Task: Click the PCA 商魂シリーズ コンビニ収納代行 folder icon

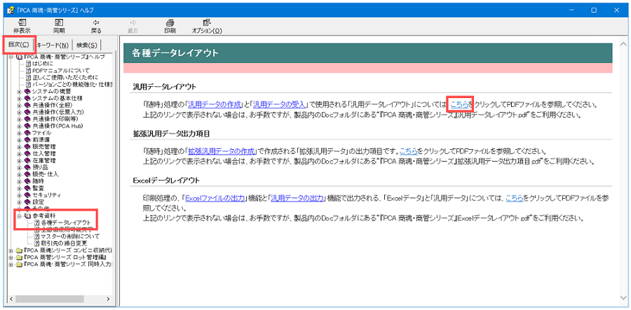Action: [x=19, y=251]
